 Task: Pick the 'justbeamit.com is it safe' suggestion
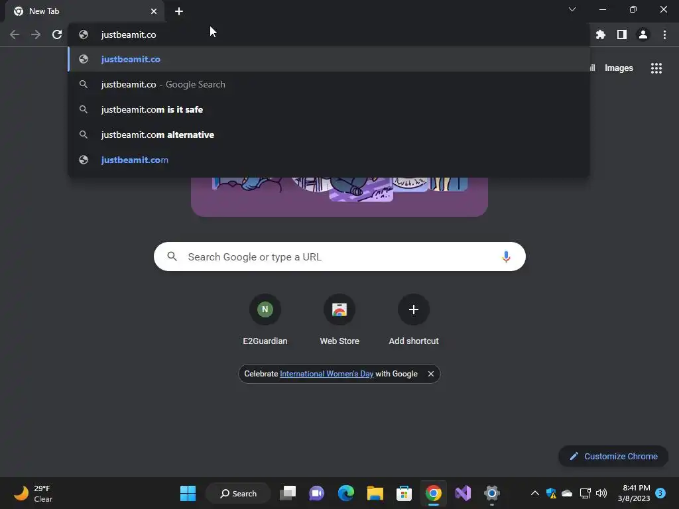click(329, 109)
